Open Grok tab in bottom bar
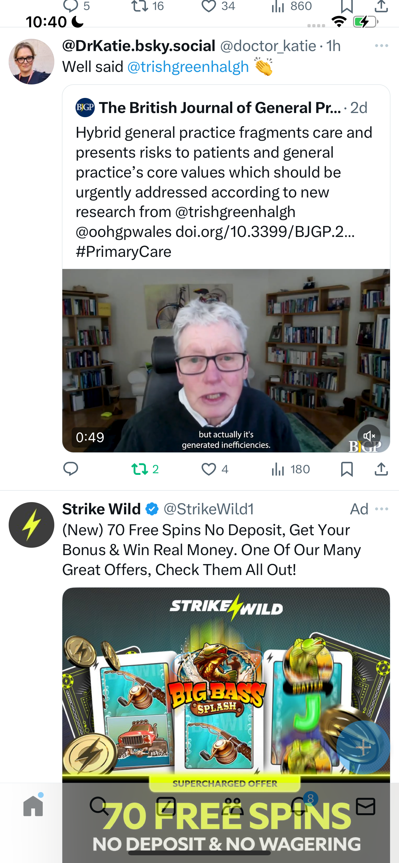 [166, 806]
